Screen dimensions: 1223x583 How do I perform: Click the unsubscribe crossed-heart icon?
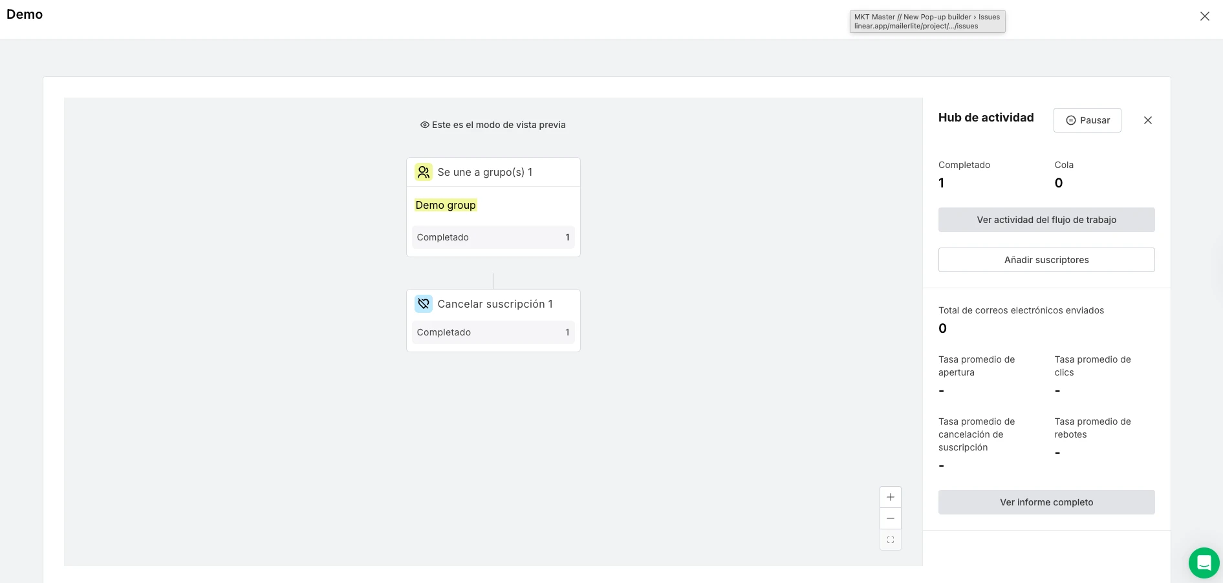(424, 304)
